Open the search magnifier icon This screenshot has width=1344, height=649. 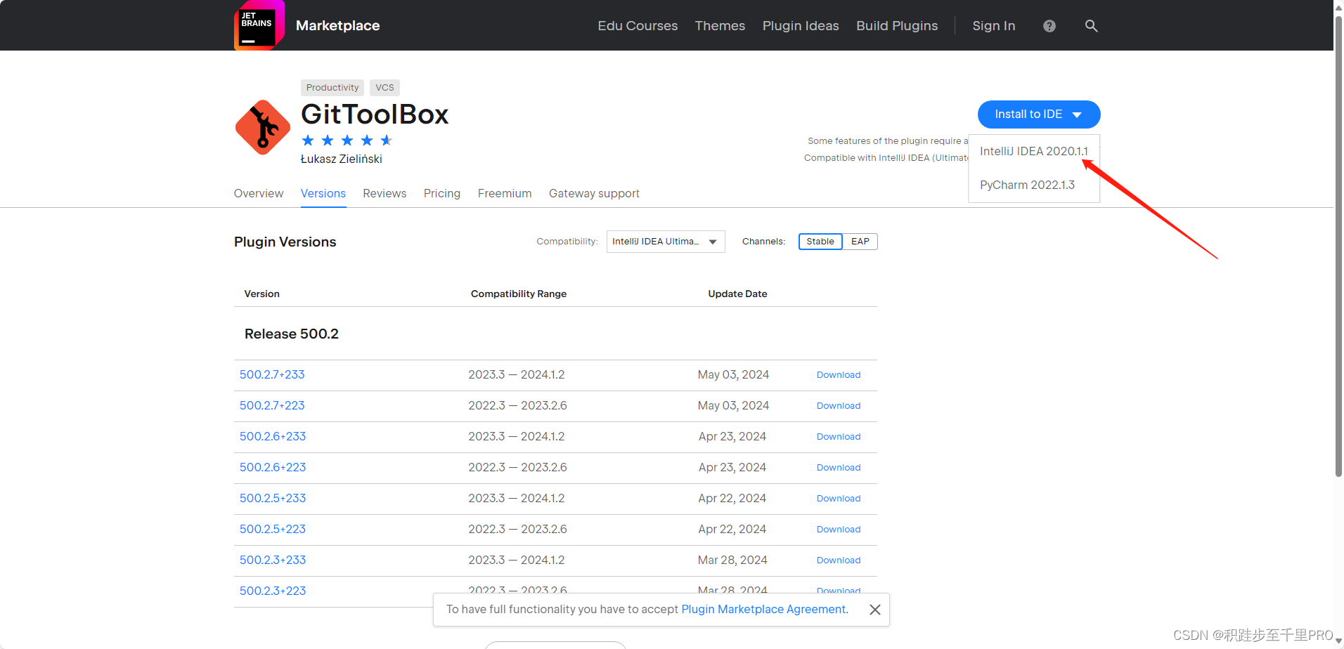[x=1091, y=26]
